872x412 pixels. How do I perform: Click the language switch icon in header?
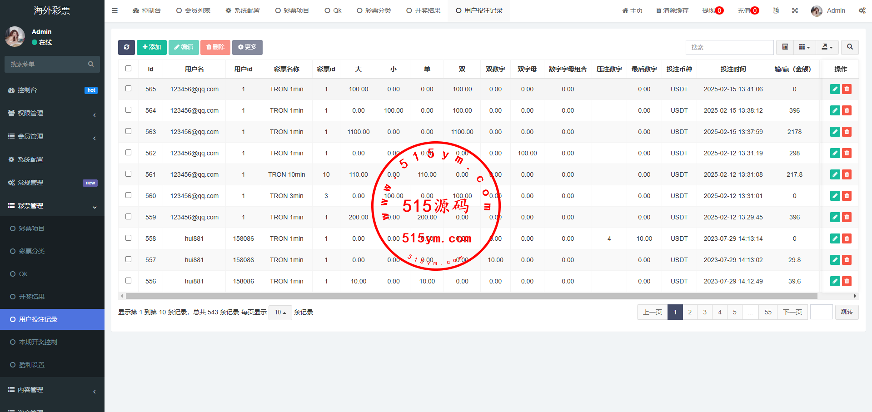click(x=776, y=10)
